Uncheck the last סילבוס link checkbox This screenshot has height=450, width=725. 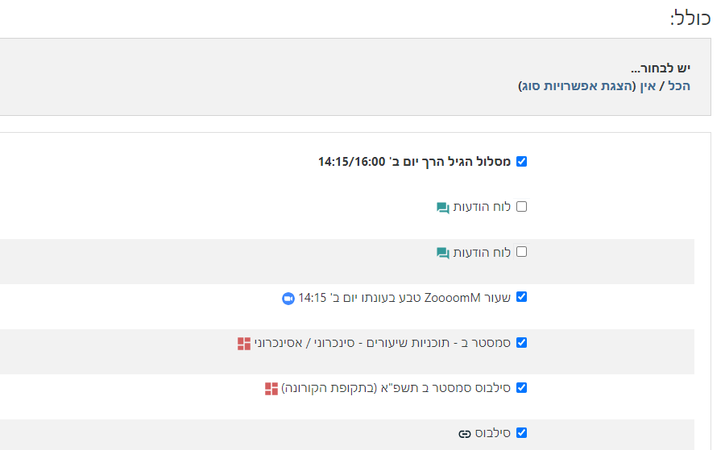(521, 433)
